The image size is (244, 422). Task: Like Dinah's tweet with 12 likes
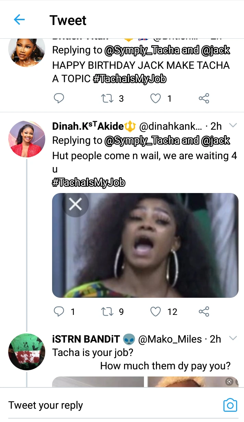156,311
